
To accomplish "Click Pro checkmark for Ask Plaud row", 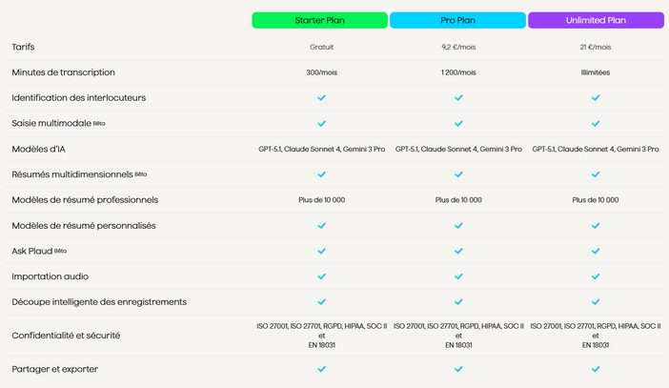I will click(x=458, y=251).
